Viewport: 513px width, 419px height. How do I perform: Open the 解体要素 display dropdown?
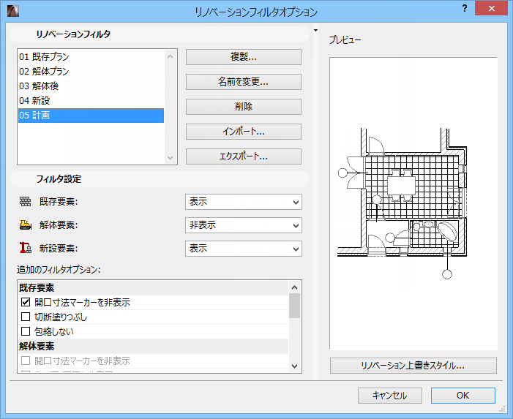244,225
